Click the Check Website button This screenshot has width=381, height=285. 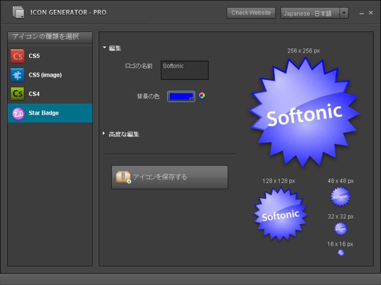point(251,12)
